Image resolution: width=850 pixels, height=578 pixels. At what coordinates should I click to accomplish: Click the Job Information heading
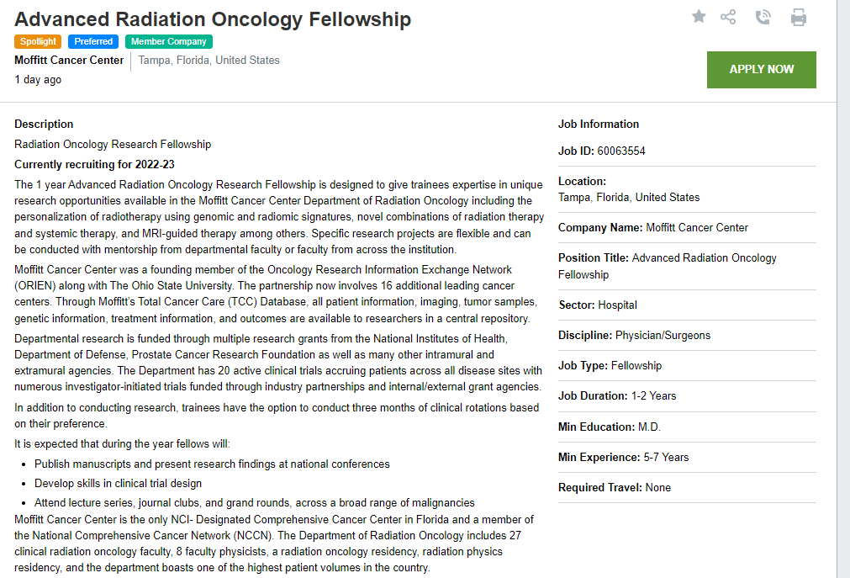point(599,124)
